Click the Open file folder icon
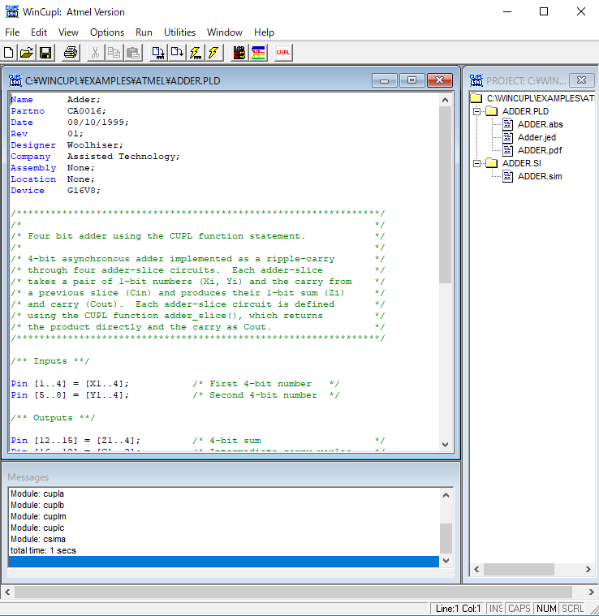 point(27,53)
